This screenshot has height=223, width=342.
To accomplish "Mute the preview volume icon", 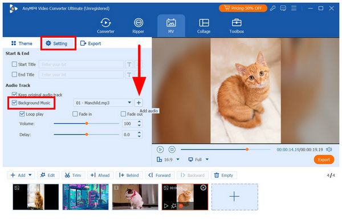I will coord(329,149).
